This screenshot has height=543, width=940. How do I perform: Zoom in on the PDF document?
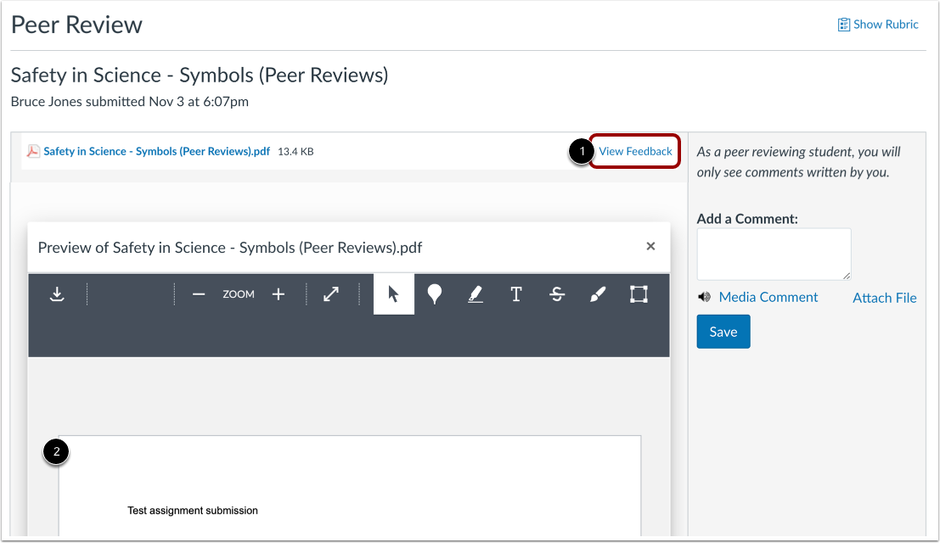[278, 294]
